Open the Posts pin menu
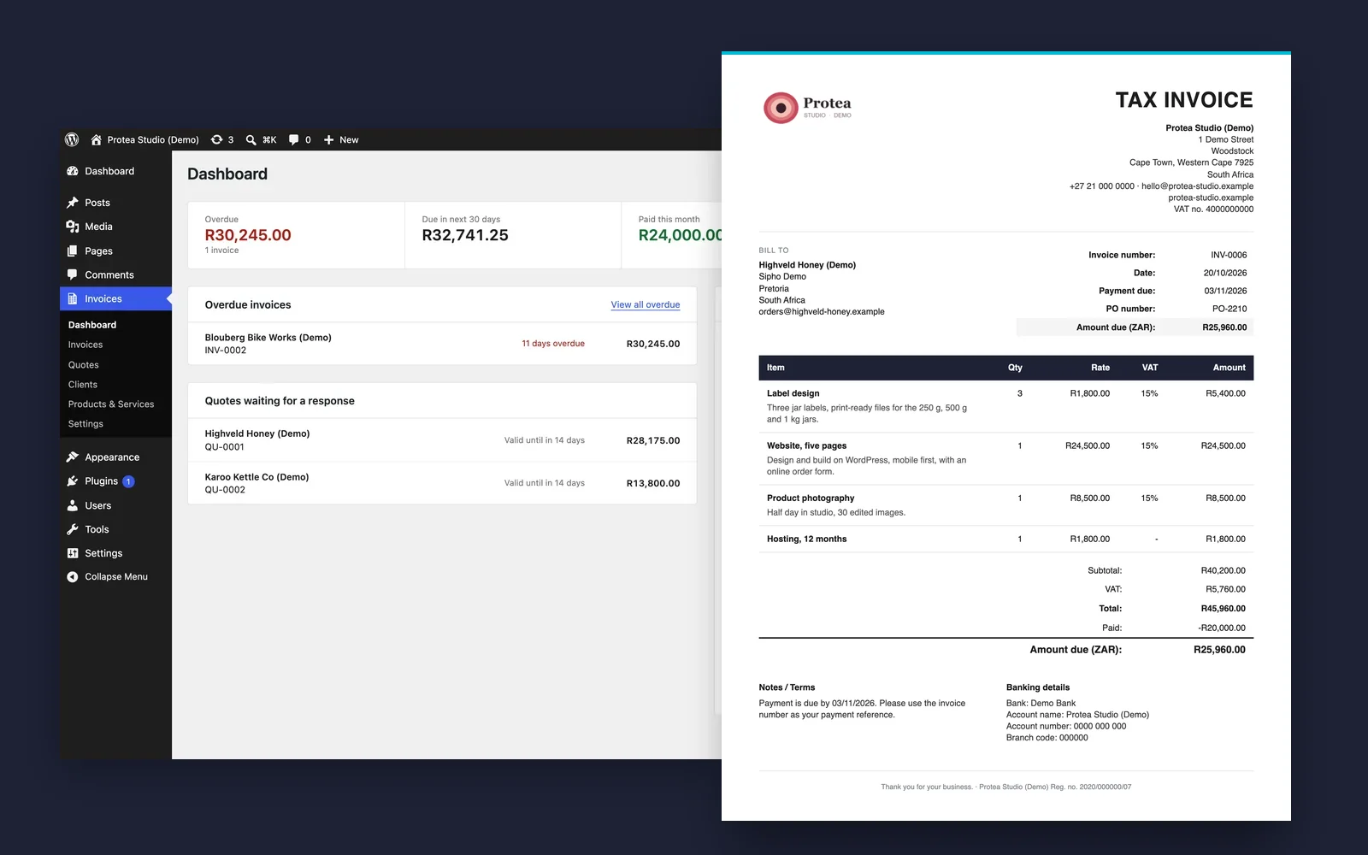The height and width of the screenshot is (855, 1368). click(x=115, y=203)
